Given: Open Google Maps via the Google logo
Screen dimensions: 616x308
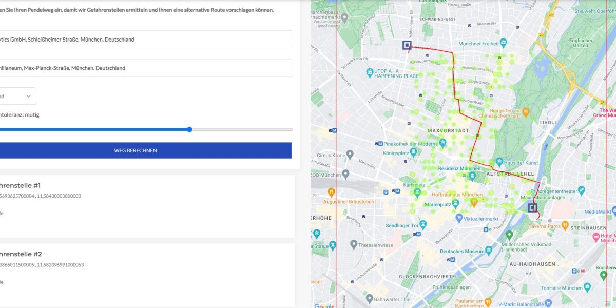Looking at the screenshot, I should (323, 305).
